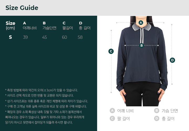Viewport: 189px width, 131px height.
Task: Click the gray D legend icon for 총 길이
Action: click(x=156, y=118)
